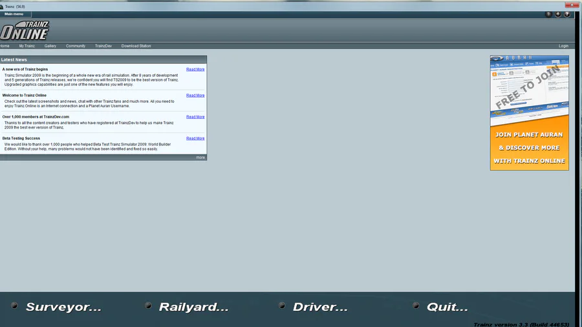
Task: Open help via question mark icon
Action: click(566, 14)
